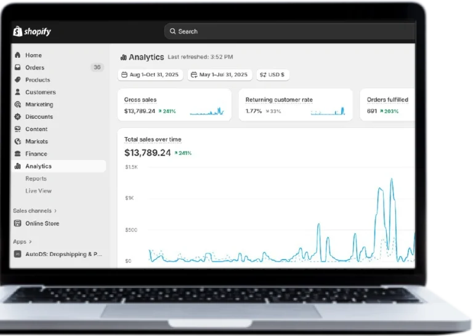Expand the Apps section chevron
473x336 pixels.
pos(30,242)
